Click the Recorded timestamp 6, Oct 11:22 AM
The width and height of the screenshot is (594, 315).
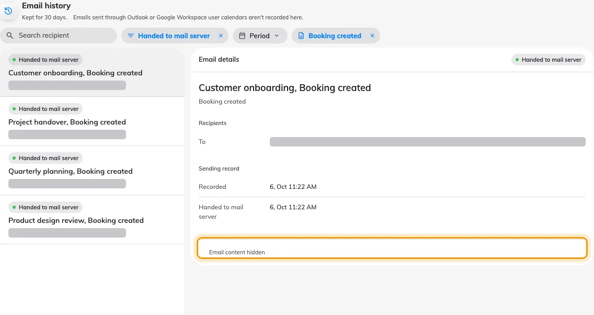tap(293, 186)
